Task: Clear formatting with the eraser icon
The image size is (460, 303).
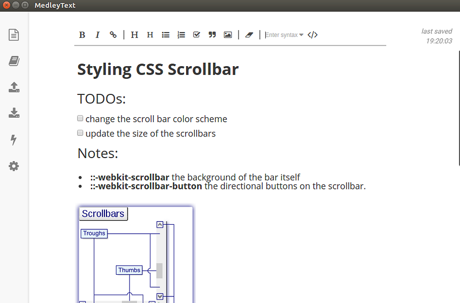Action: click(x=249, y=35)
